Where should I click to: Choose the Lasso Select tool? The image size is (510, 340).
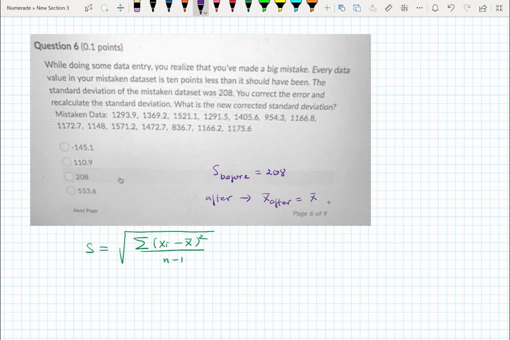pyautogui.click(x=105, y=8)
